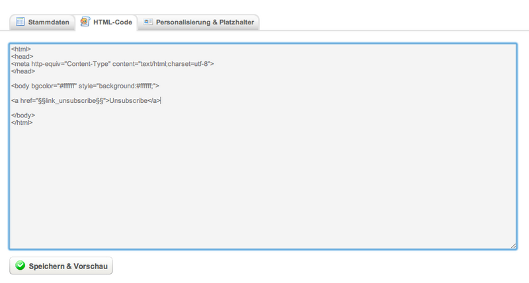Screen dimensions: 529x283
Task: Click the Stammdaten table icon
Action: click(20, 22)
